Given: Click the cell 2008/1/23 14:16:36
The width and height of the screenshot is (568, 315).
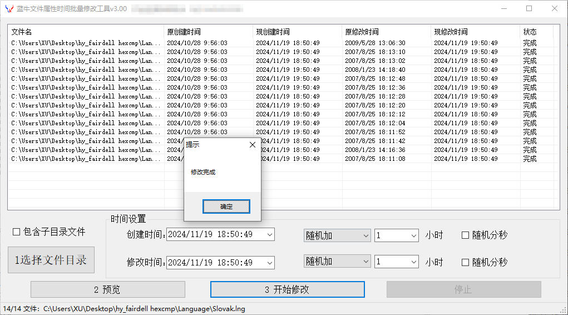Looking at the screenshot, I should pyautogui.click(x=375, y=150).
